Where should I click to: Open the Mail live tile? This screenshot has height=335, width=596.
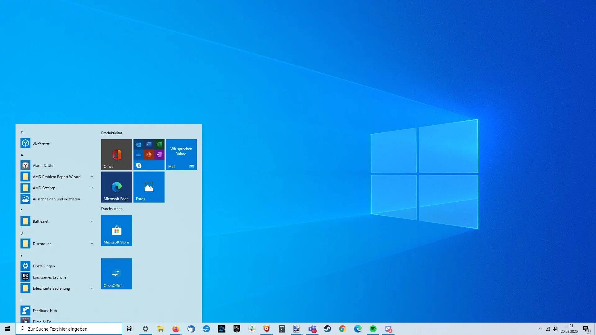point(181,154)
